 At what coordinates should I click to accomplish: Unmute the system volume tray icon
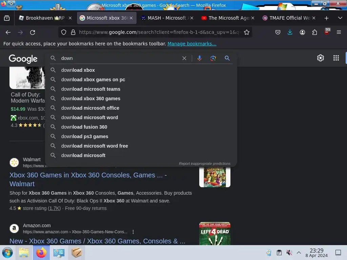point(289,253)
